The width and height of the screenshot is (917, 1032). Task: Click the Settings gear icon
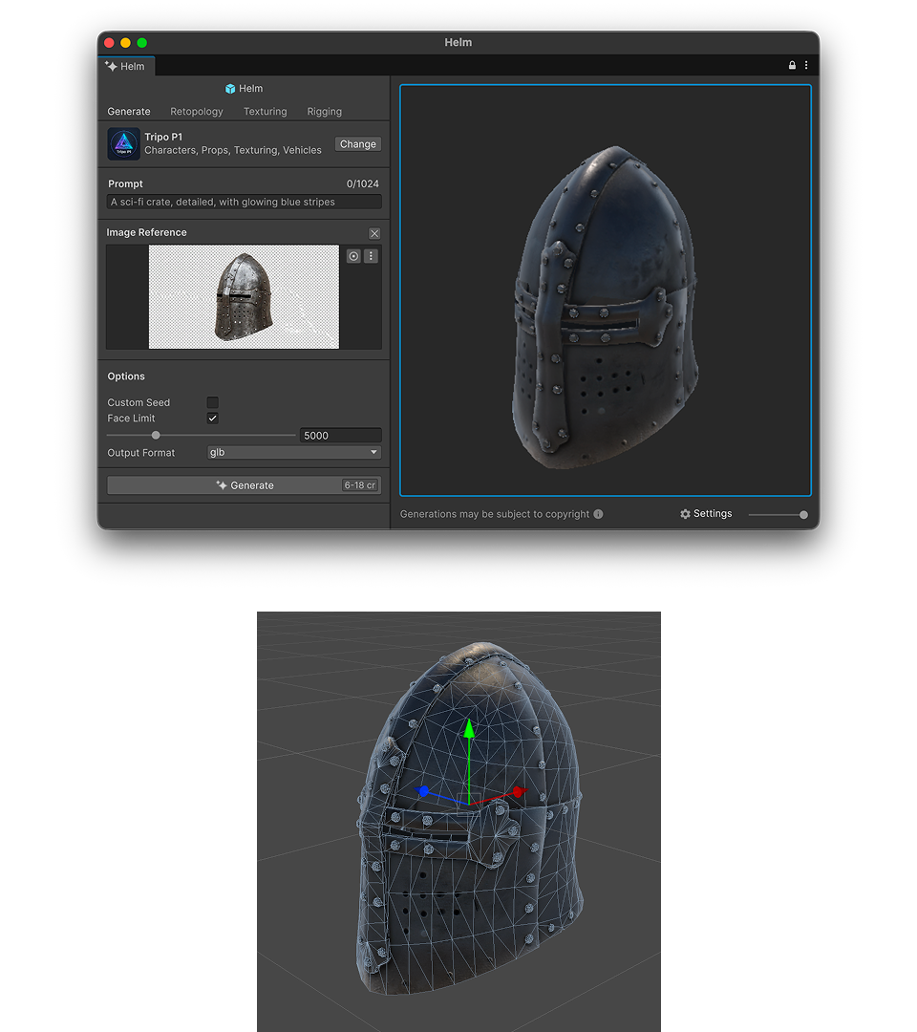pos(686,514)
